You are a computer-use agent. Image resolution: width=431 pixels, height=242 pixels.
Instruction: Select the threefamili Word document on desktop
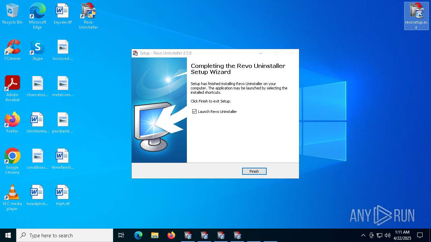coord(63,159)
